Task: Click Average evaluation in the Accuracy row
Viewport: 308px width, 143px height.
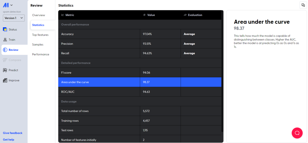Action: [x=189, y=34]
